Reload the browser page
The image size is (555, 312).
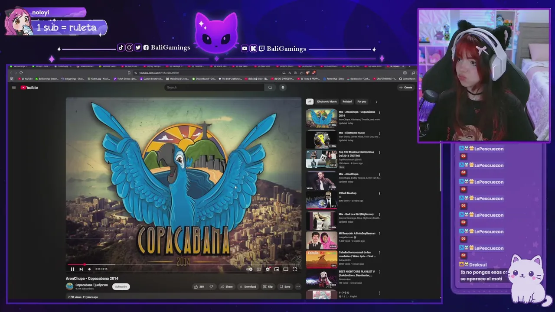[x=21, y=73]
